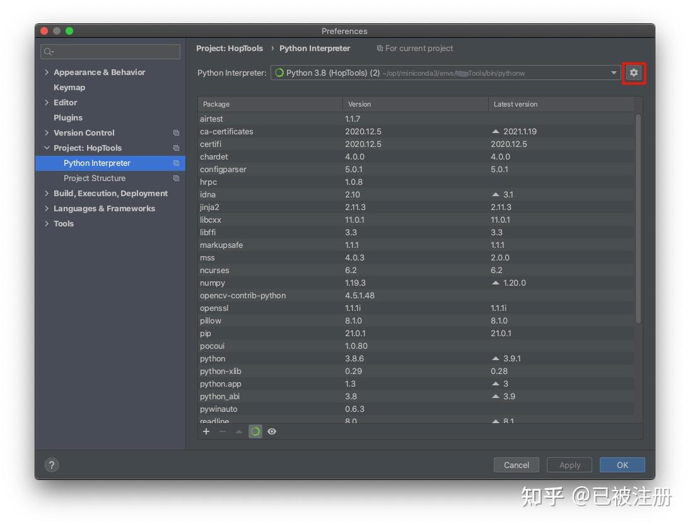This screenshot has height=526, width=690.
Task: Select the python-xlib package row
Action: coord(416,371)
